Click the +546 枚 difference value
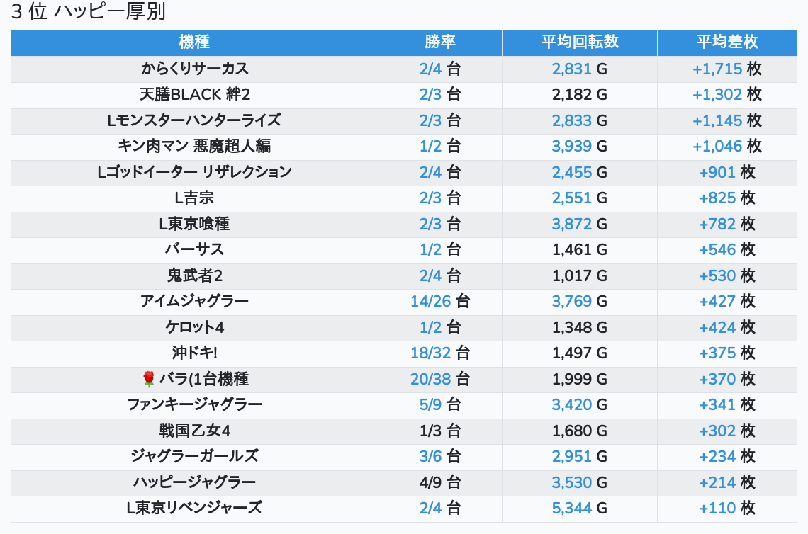 [x=727, y=250]
